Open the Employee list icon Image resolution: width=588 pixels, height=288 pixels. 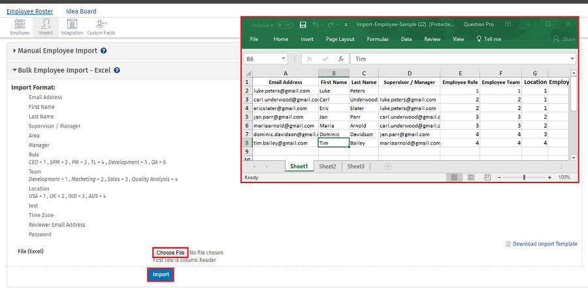point(19,26)
